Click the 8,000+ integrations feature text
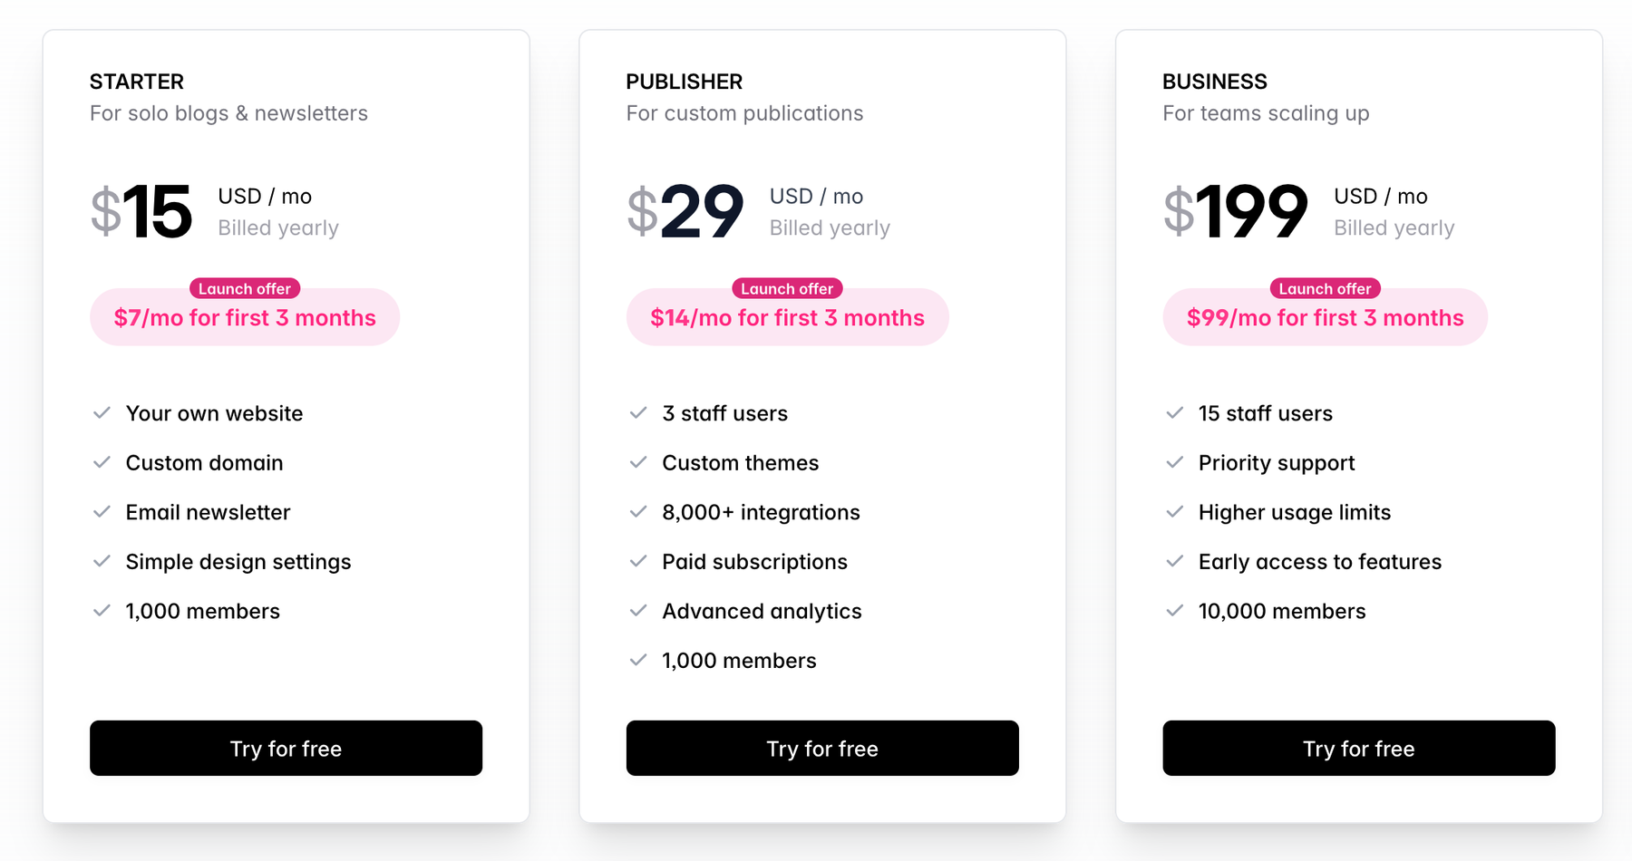 (x=761, y=512)
